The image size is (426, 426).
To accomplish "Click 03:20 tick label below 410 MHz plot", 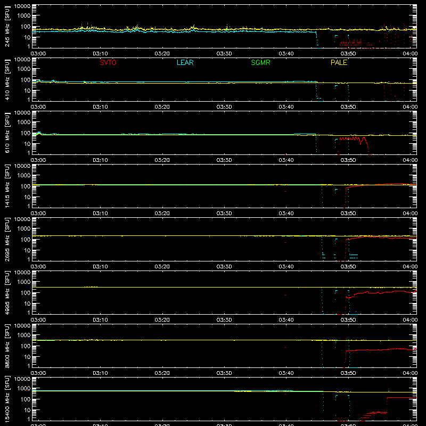I will coord(162,107).
